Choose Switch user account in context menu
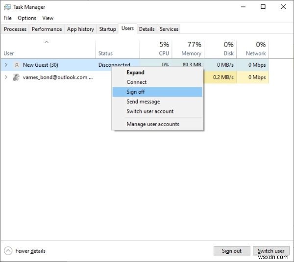Image resolution: width=294 pixels, height=262 pixels. coord(157,111)
